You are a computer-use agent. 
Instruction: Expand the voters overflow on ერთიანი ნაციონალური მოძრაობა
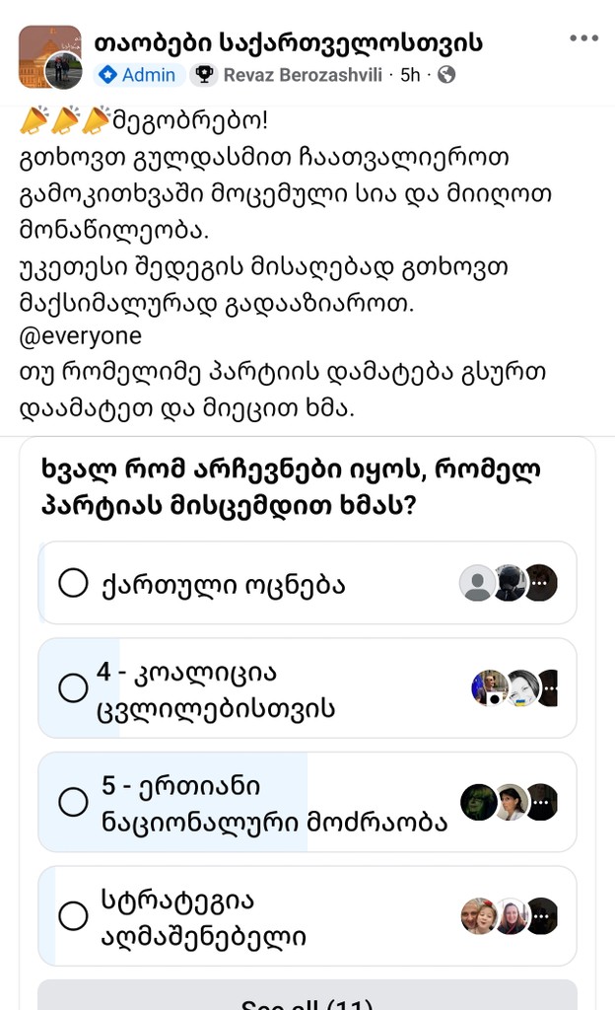[x=538, y=802]
